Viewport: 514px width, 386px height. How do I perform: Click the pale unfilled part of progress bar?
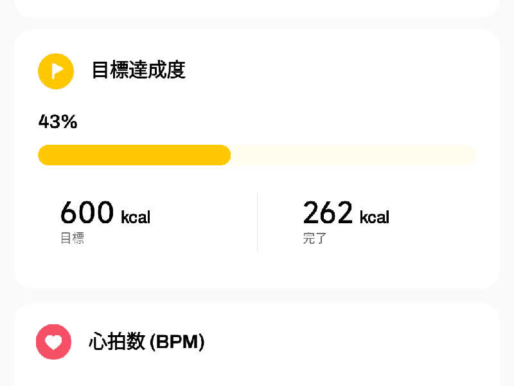tap(353, 155)
